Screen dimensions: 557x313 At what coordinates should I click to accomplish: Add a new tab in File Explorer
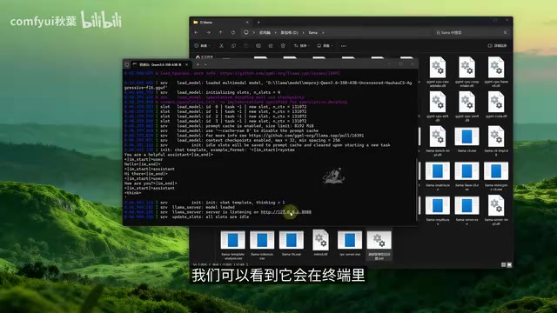point(258,23)
